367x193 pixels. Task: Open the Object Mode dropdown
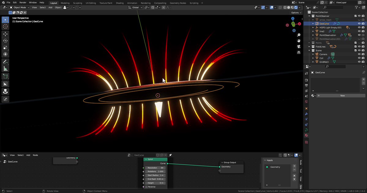tap(20, 7)
